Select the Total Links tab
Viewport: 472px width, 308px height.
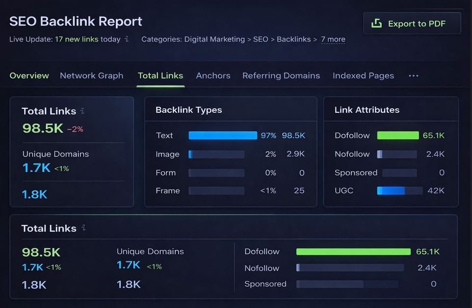click(x=160, y=76)
